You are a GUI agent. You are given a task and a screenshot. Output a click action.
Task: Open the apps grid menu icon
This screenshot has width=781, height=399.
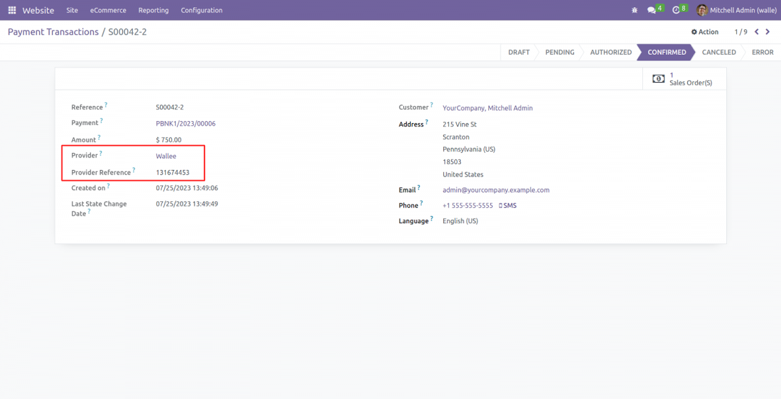(12, 10)
